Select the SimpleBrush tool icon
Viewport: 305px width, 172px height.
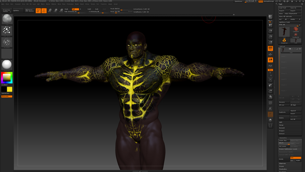(284, 40)
